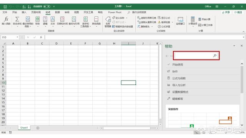Click Sort Descending Z-A quick access icon
This screenshot has width=246, height=138.
pyautogui.click(x=29, y=7)
